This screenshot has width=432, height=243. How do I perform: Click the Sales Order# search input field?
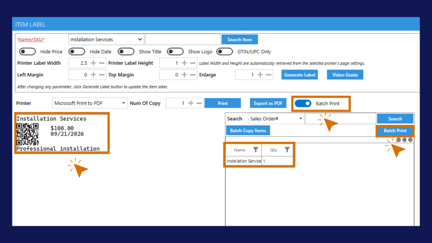tap(340, 119)
